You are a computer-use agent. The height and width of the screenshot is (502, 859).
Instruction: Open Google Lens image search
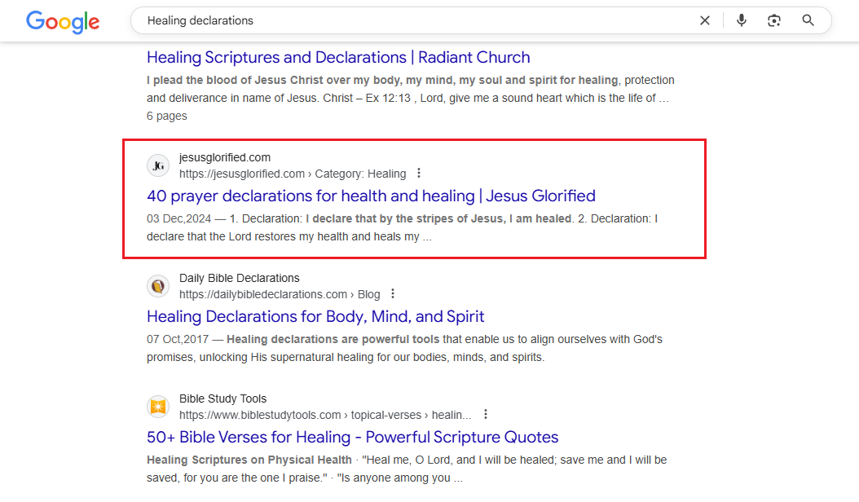click(x=774, y=20)
